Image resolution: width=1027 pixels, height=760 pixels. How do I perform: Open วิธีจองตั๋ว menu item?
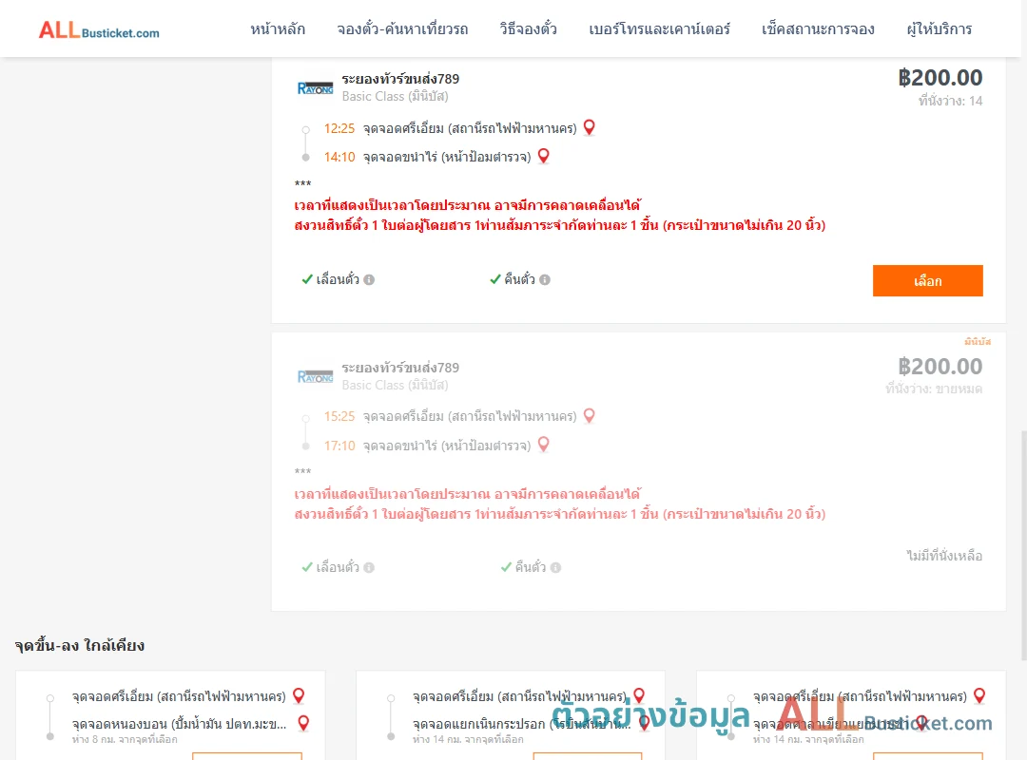[x=529, y=28]
